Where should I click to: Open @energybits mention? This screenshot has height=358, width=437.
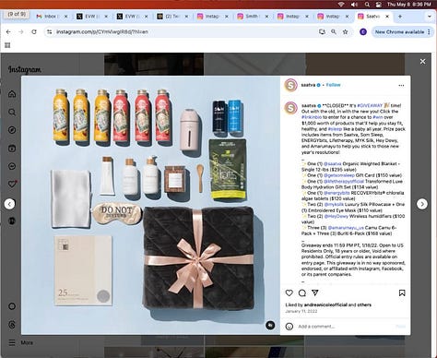point(337,193)
